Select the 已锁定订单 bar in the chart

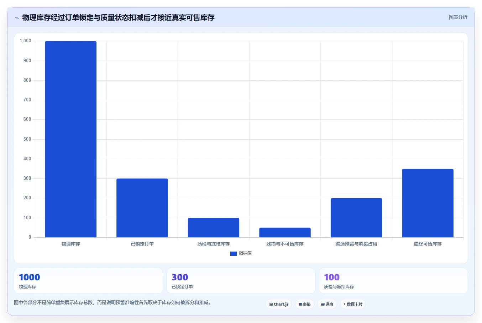pyautogui.click(x=142, y=208)
